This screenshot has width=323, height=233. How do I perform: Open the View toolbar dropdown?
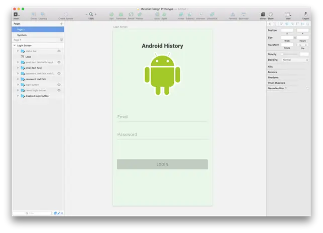point(288,15)
